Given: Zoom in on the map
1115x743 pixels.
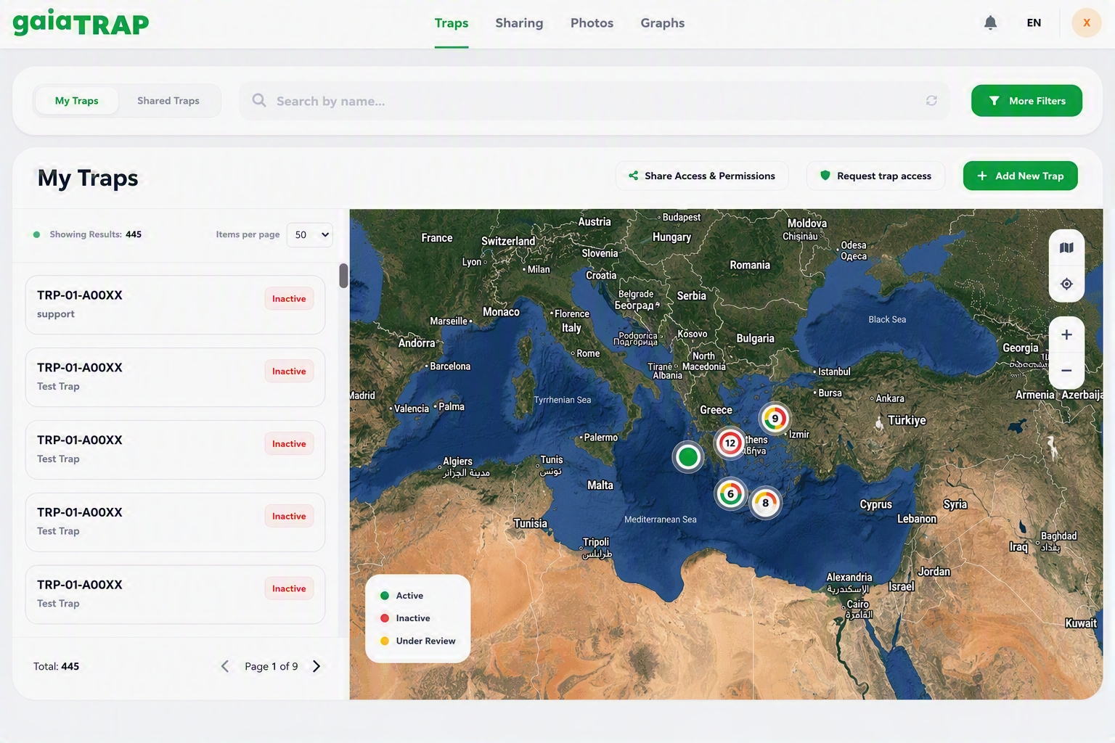Looking at the screenshot, I should (1066, 334).
